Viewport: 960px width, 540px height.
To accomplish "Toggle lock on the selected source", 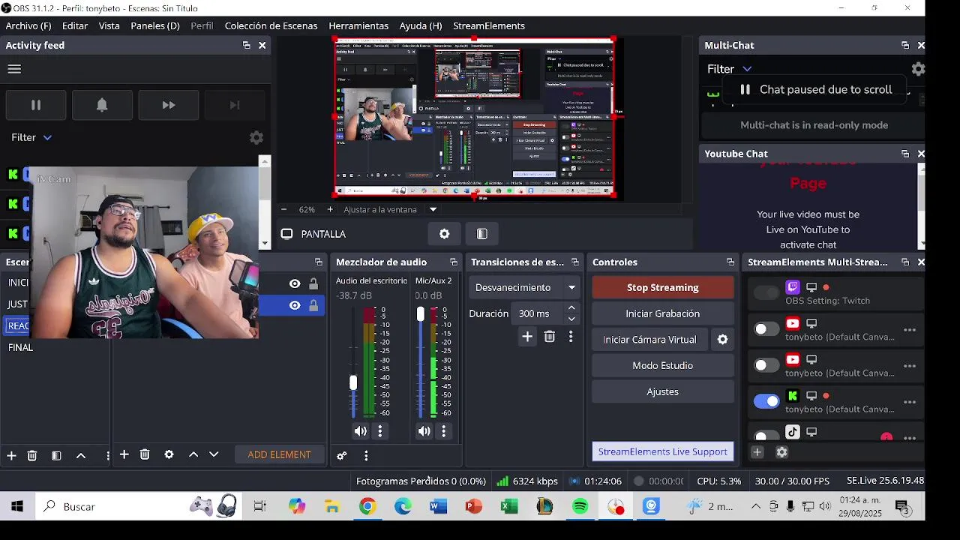I will pyautogui.click(x=313, y=305).
